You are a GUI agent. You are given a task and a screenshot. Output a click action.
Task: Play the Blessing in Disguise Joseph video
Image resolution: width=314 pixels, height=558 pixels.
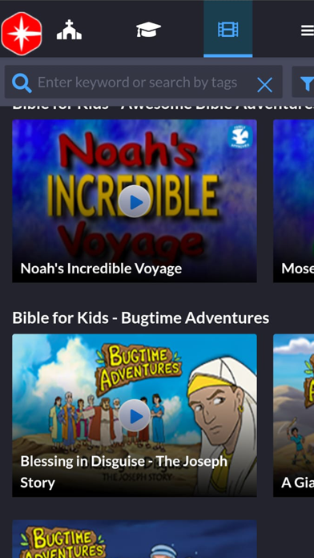tap(135, 415)
